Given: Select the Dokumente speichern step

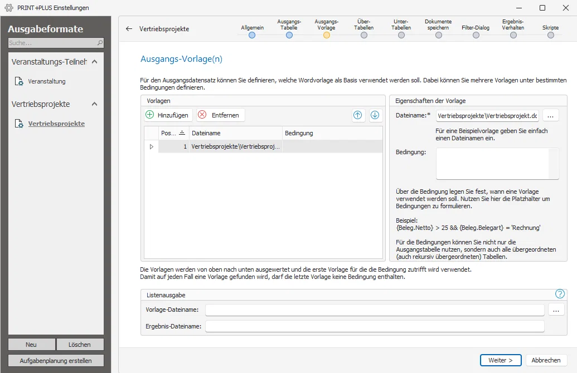Looking at the screenshot, I should pyautogui.click(x=439, y=35).
